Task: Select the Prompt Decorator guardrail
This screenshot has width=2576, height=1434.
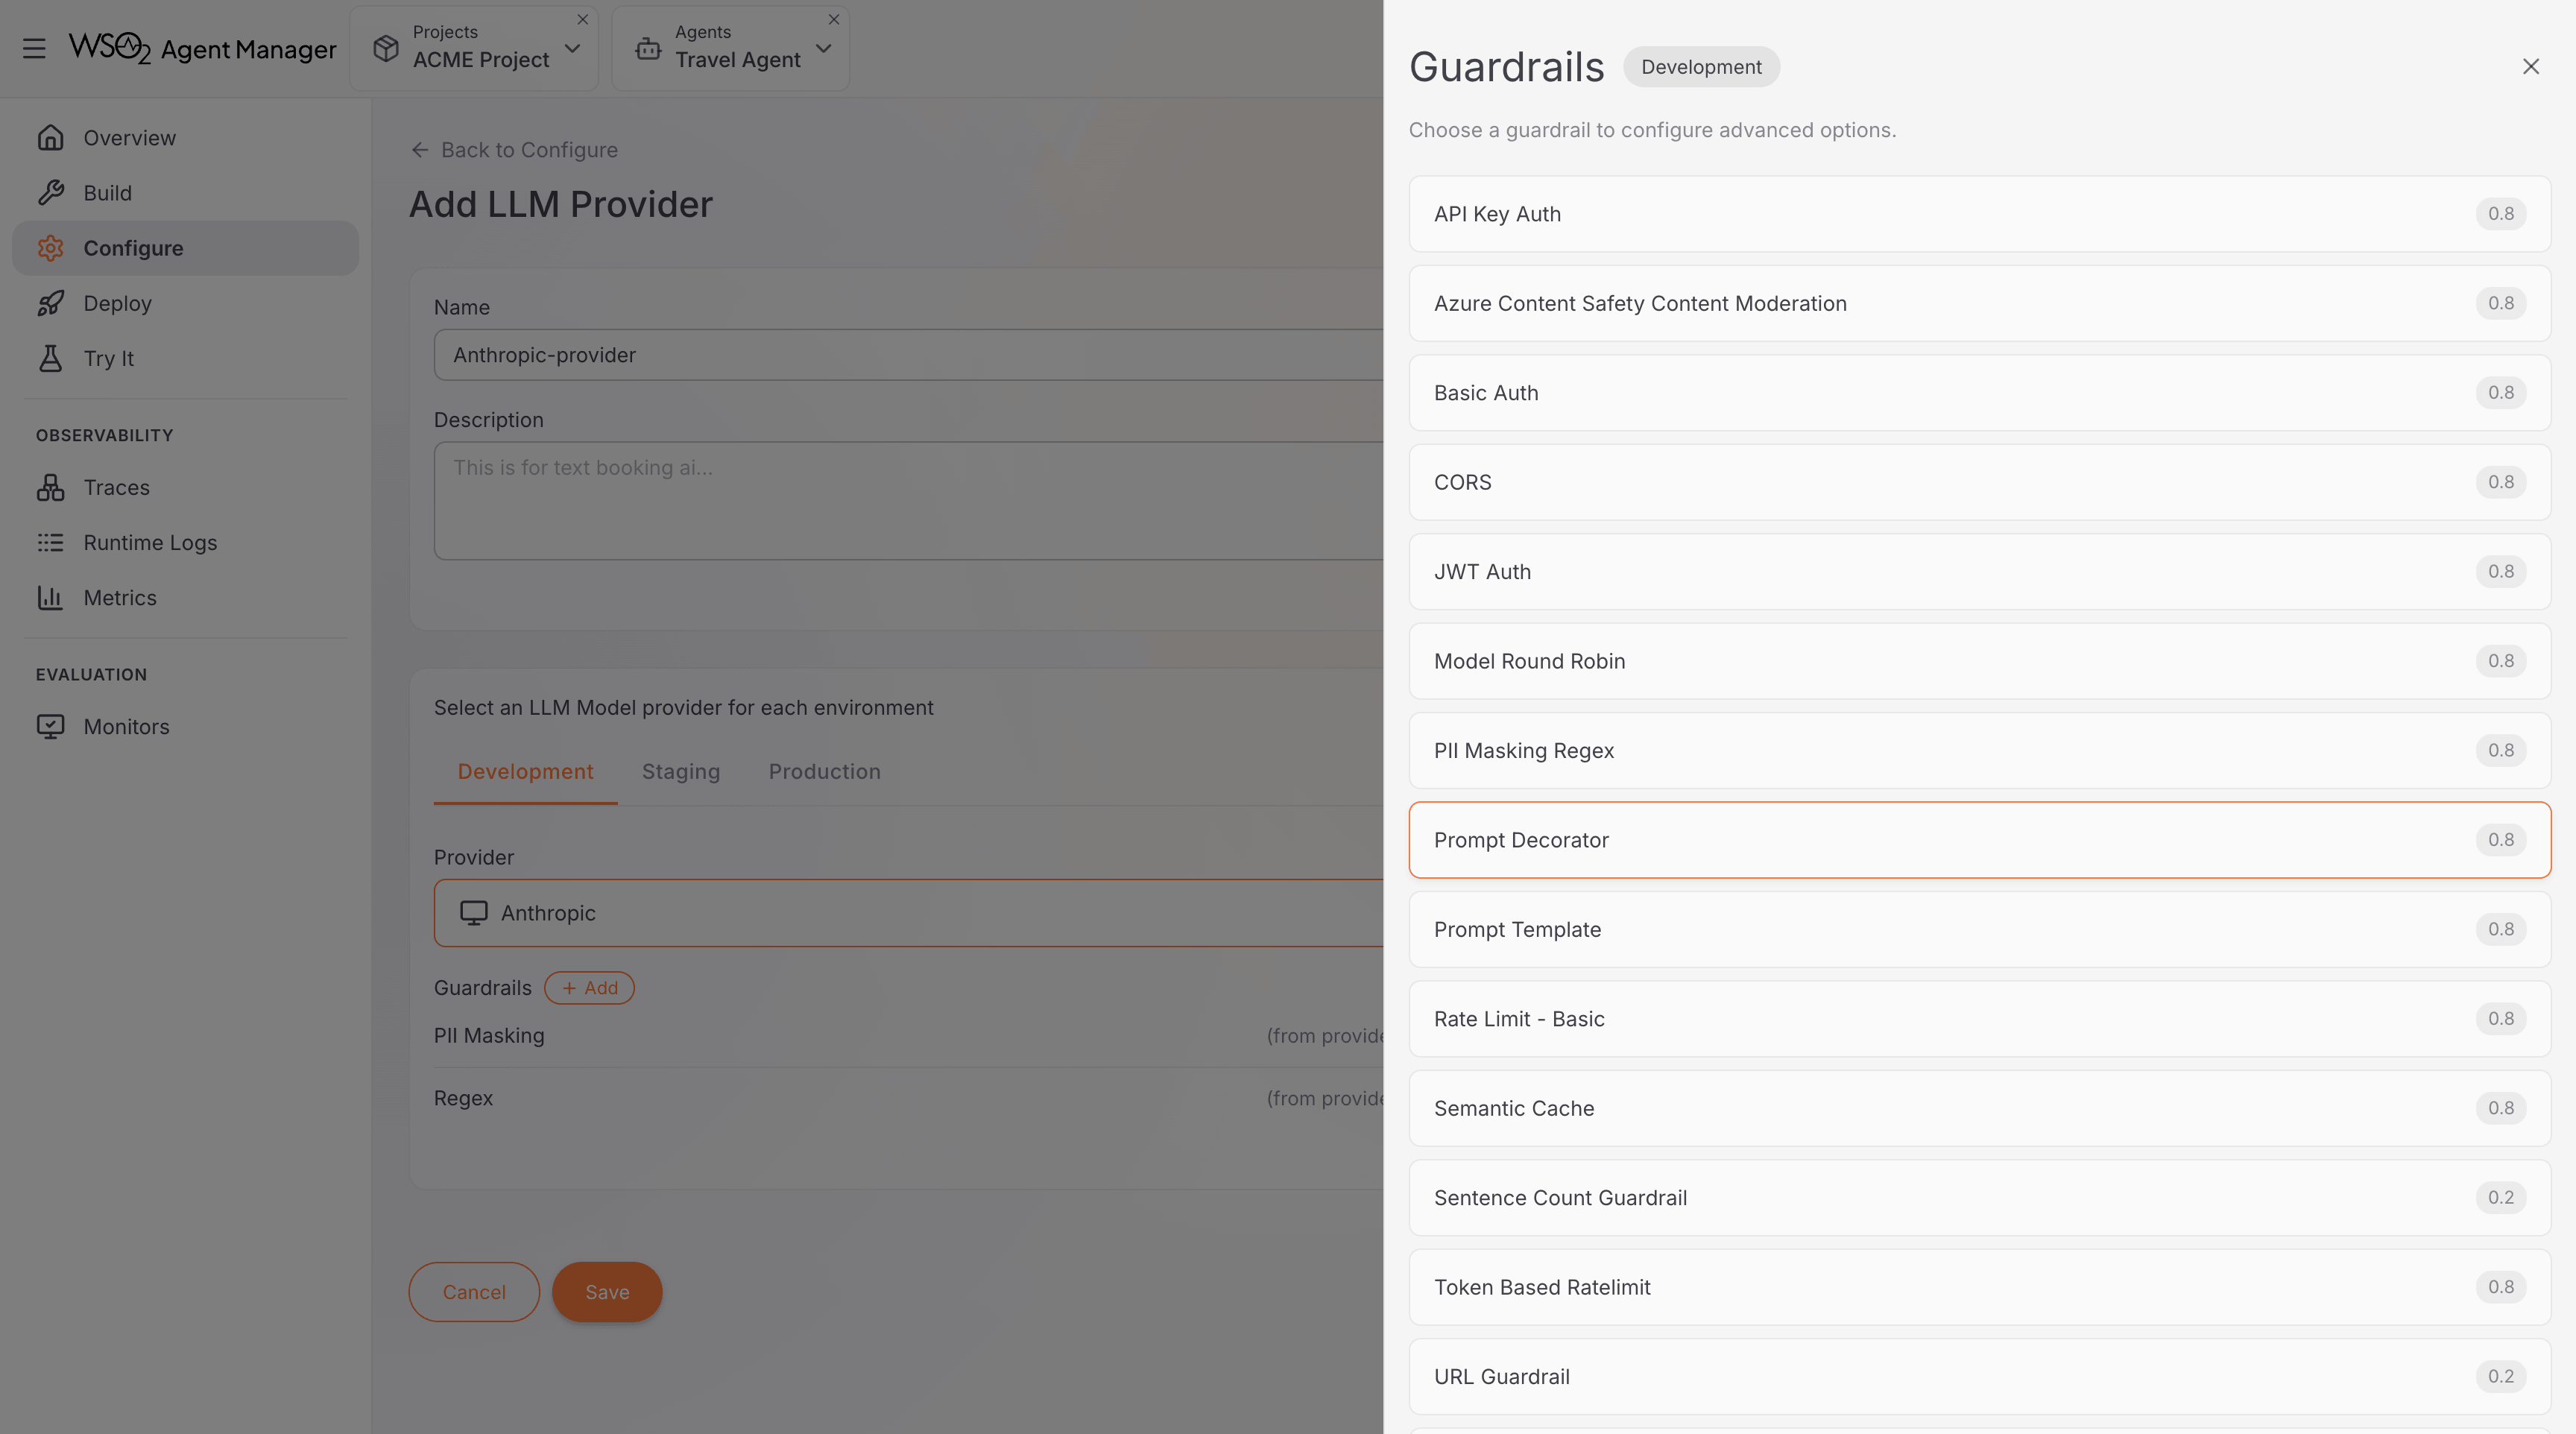Action: pos(1980,840)
